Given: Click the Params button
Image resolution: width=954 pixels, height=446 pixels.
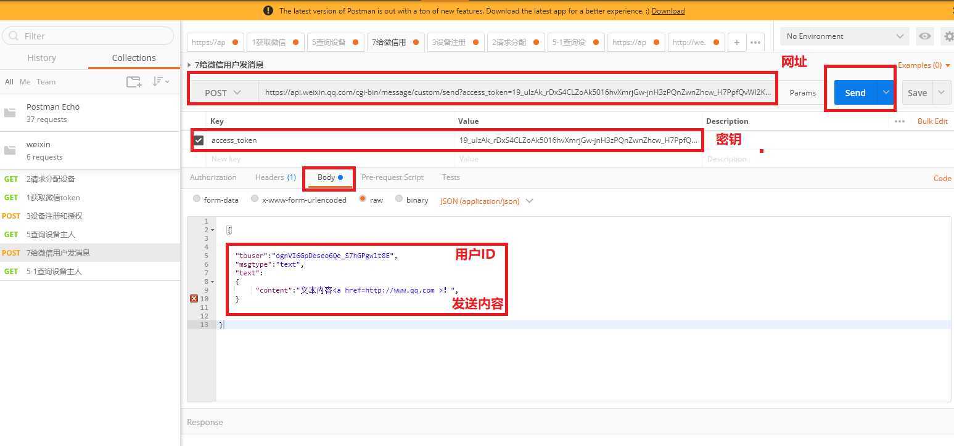Looking at the screenshot, I should coord(802,92).
